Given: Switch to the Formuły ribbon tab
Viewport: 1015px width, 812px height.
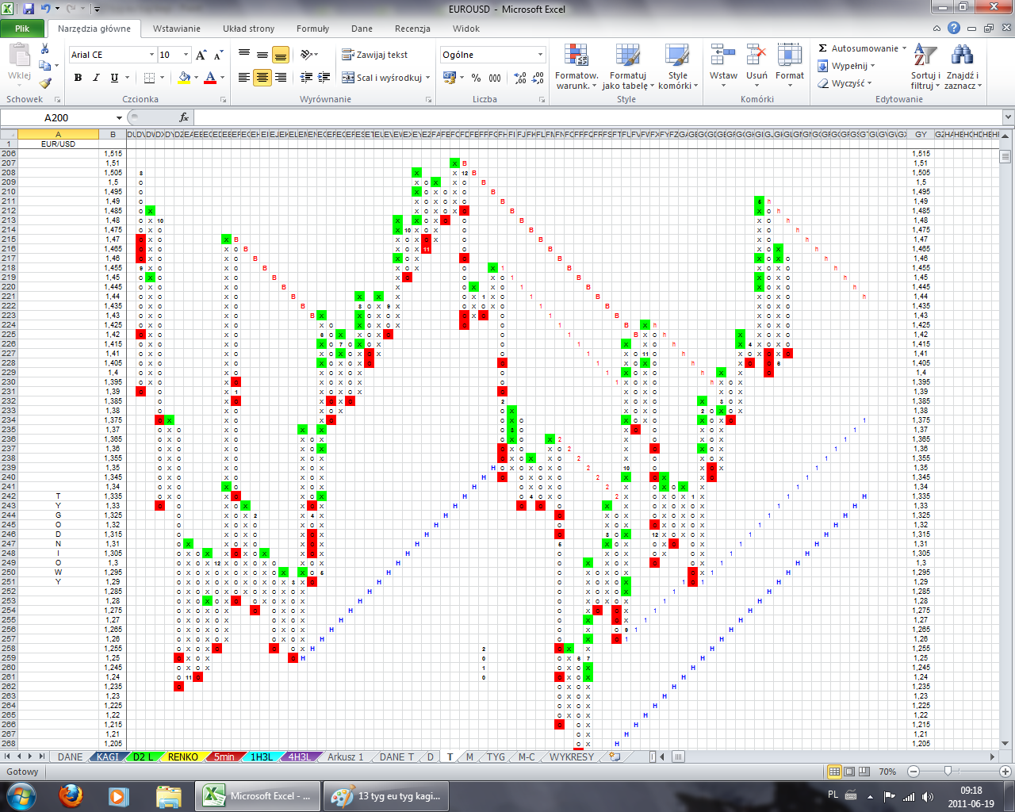Looking at the screenshot, I should pyautogui.click(x=312, y=29).
